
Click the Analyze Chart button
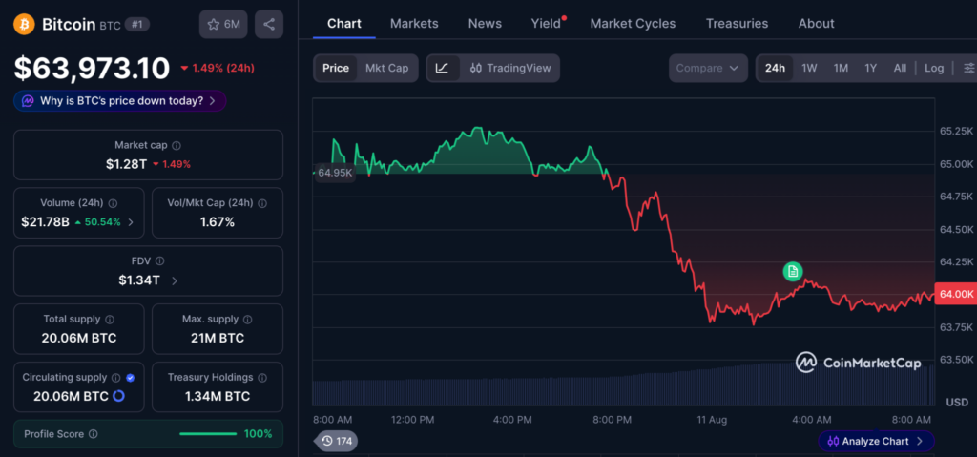point(876,441)
